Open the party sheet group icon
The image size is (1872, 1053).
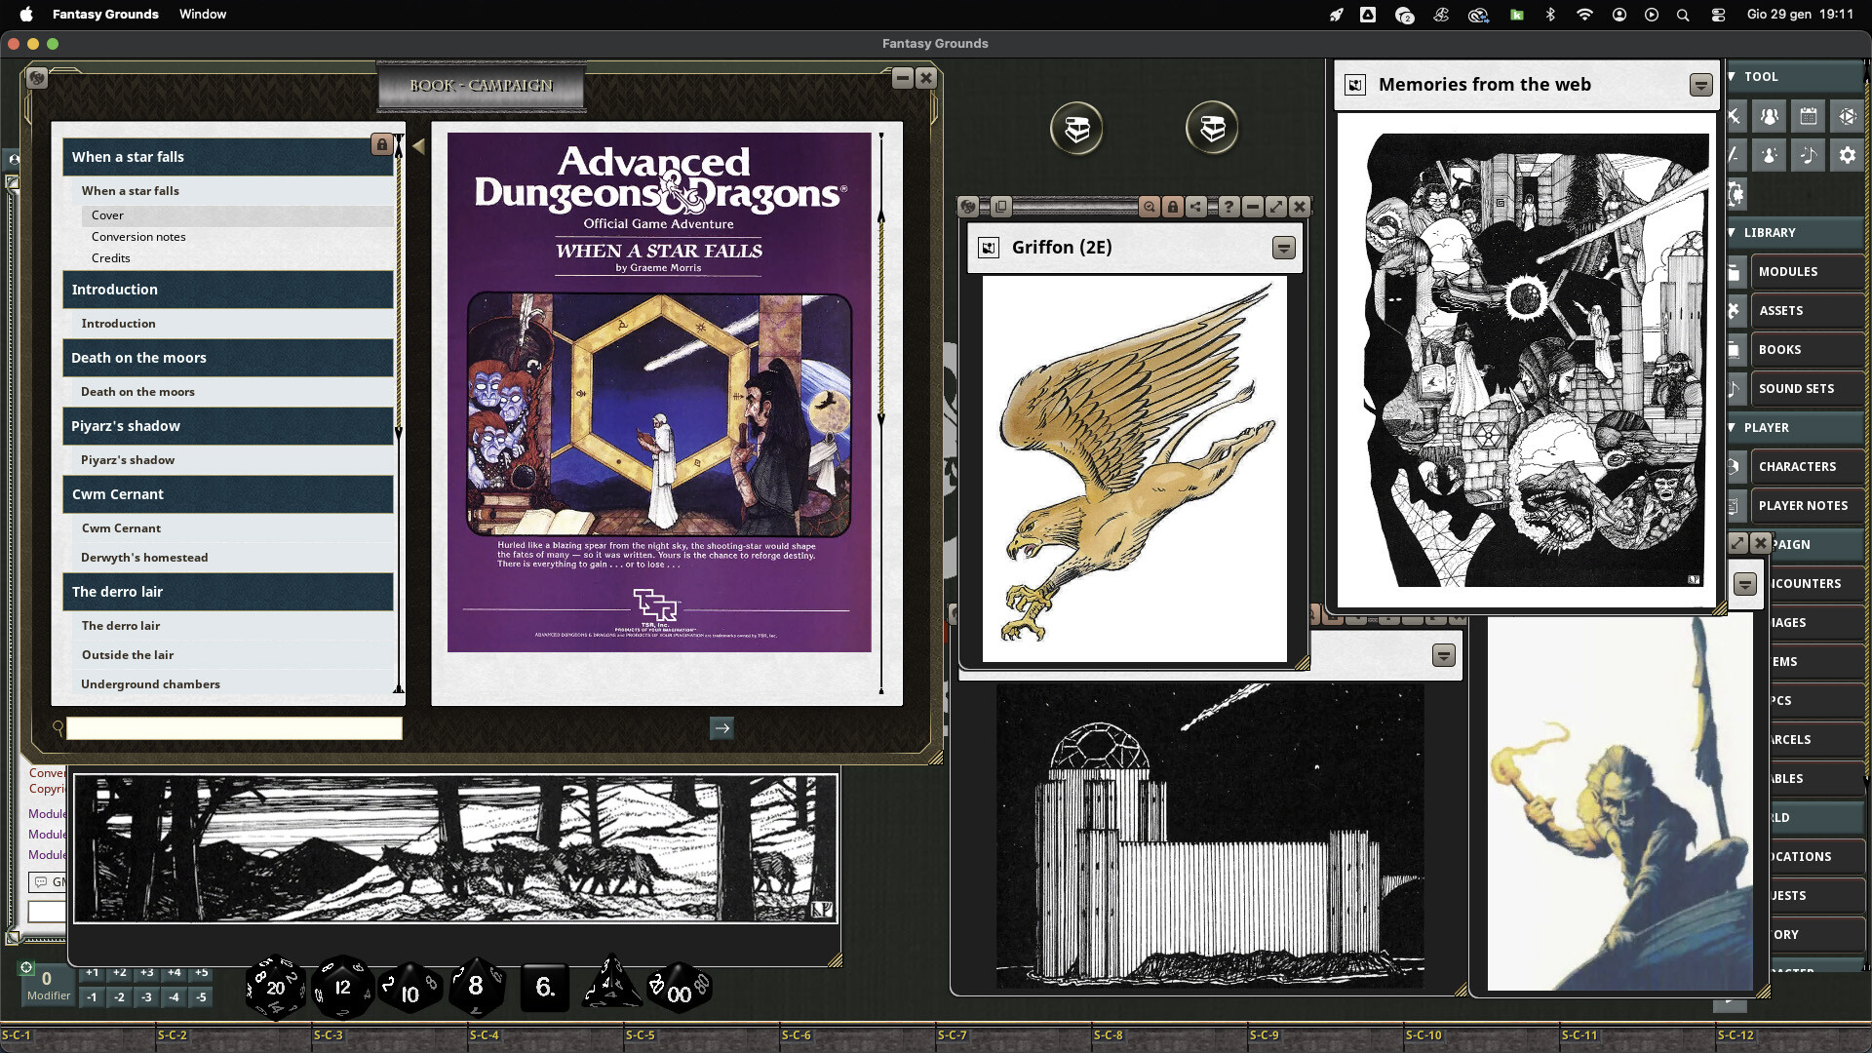(x=1770, y=115)
